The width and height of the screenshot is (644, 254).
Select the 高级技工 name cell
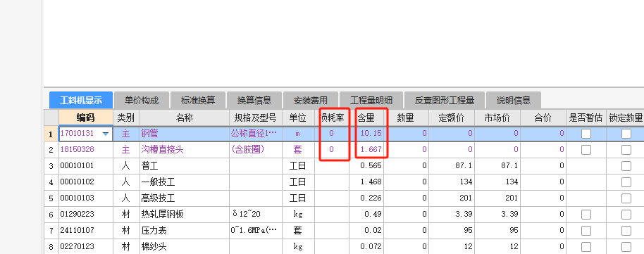pyautogui.click(x=185, y=198)
